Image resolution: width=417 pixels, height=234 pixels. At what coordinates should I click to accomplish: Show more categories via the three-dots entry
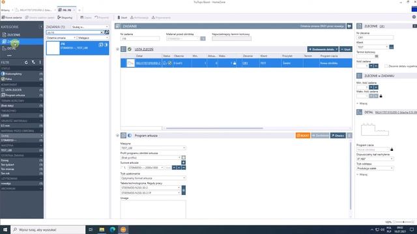pos(10,55)
